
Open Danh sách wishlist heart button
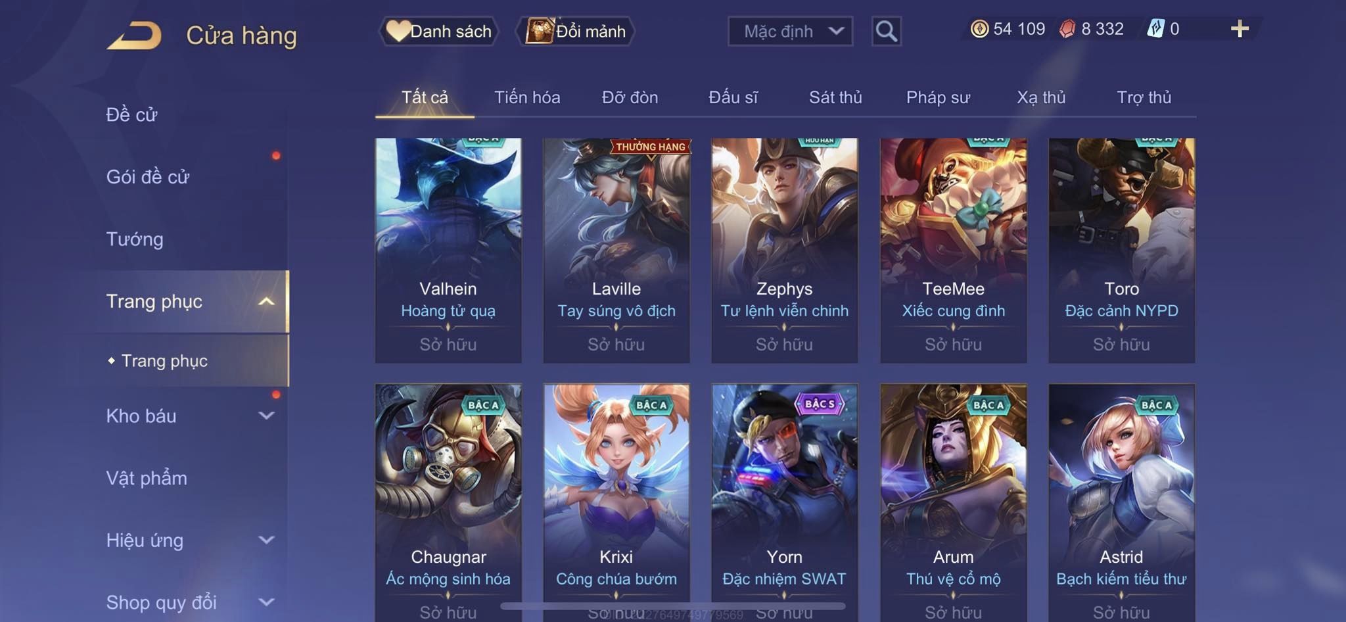[439, 31]
